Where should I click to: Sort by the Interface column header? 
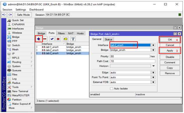tap(53, 44)
